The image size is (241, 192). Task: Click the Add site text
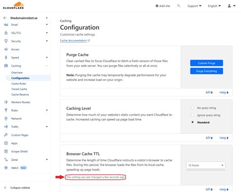(165, 6)
